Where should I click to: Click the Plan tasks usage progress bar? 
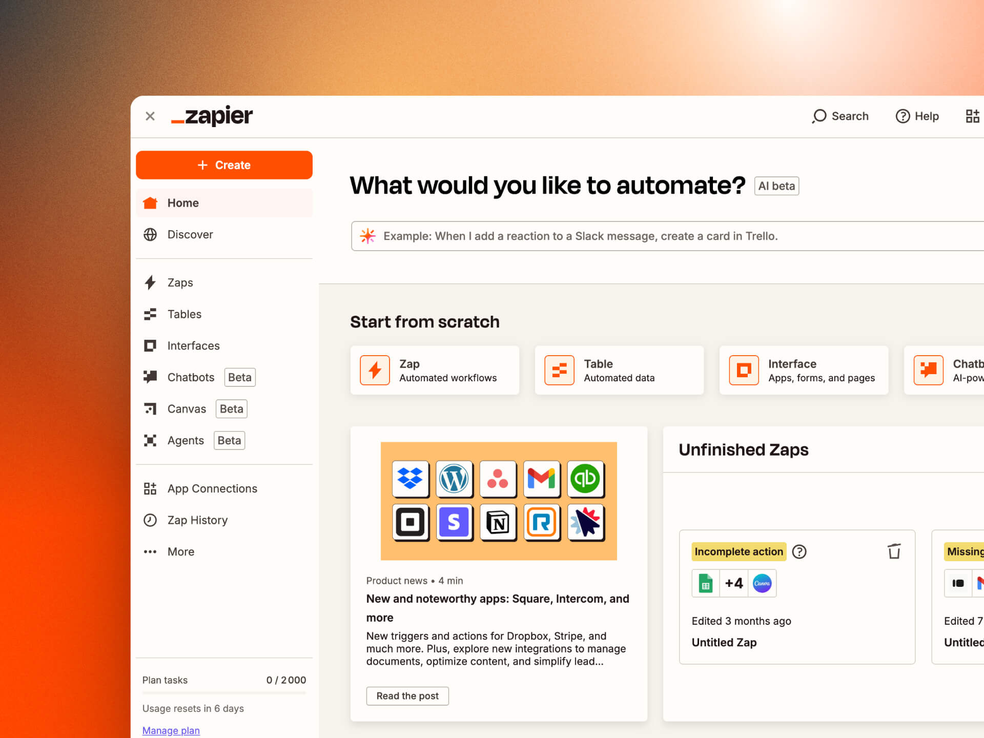tap(224, 693)
